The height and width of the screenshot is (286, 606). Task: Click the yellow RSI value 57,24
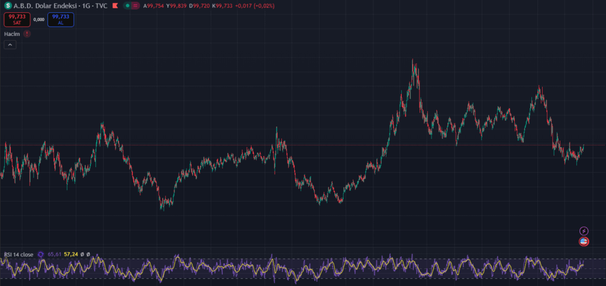pos(71,254)
